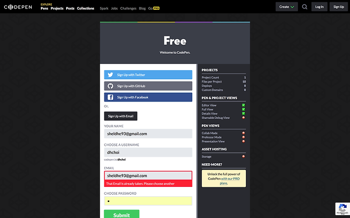Image resolution: width=350 pixels, height=218 pixels.
Task: Focus the Choose a Username field
Action: pos(148,152)
